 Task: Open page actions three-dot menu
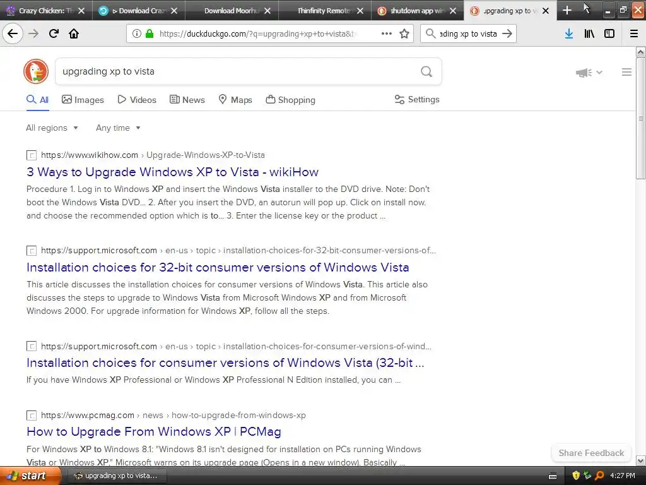(387, 34)
